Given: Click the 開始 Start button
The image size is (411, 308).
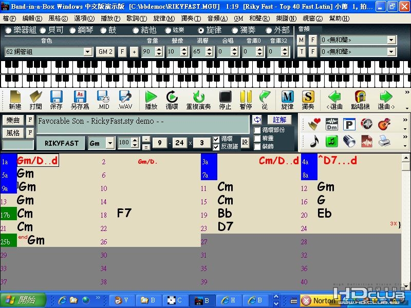Looking at the screenshot, I should pyautogui.click(x=23, y=300).
